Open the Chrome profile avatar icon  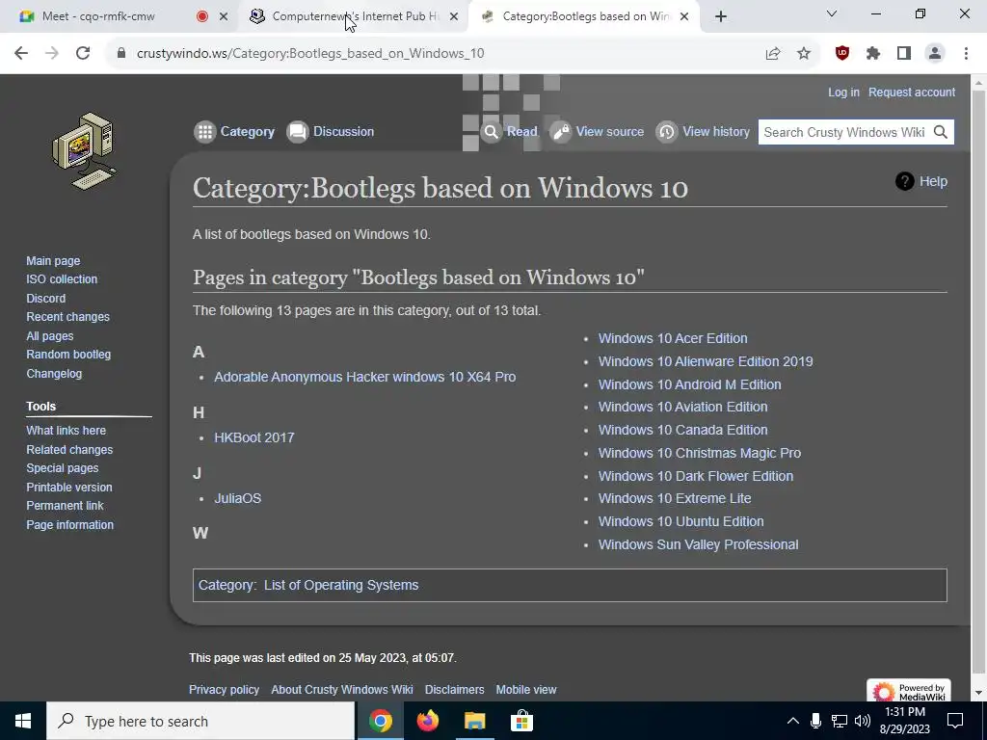935,54
